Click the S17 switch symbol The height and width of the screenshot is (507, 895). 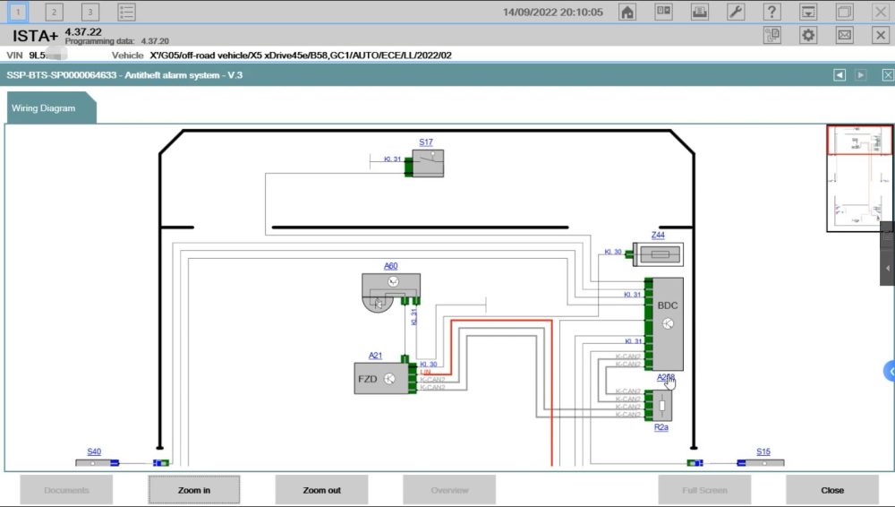pos(428,163)
